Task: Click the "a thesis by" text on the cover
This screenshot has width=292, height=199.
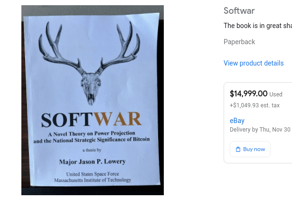Action: (92, 150)
